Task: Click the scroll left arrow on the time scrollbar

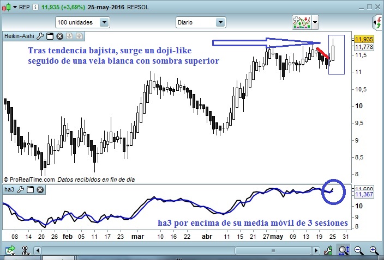Action: point(38,250)
